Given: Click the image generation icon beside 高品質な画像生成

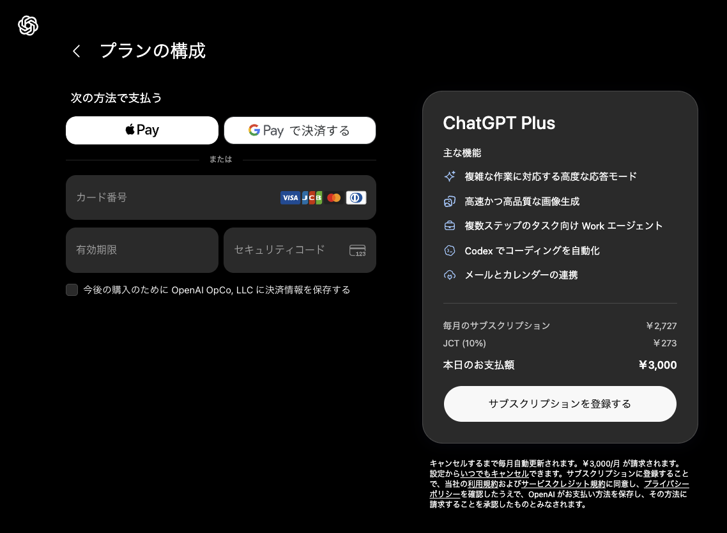Looking at the screenshot, I should [450, 201].
